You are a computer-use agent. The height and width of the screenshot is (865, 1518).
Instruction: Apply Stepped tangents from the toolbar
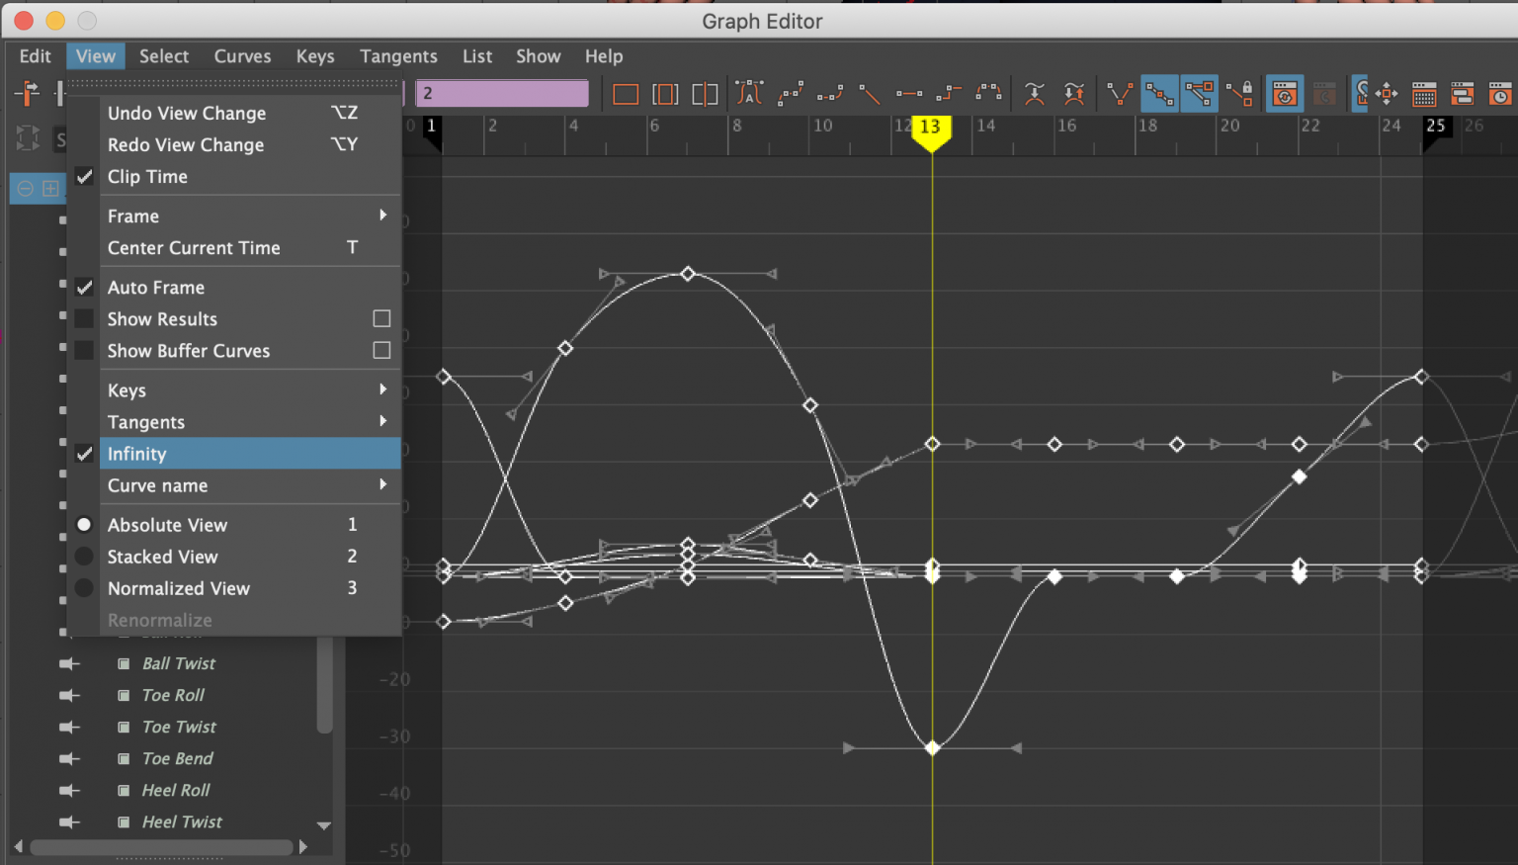[949, 94]
